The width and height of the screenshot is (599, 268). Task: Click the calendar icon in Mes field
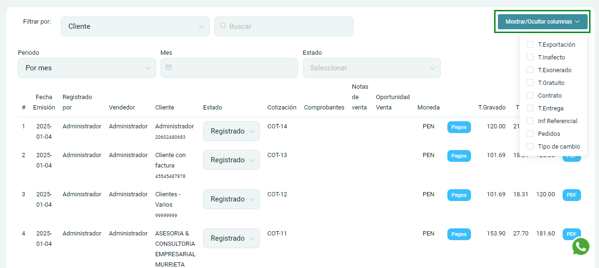click(x=169, y=67)
